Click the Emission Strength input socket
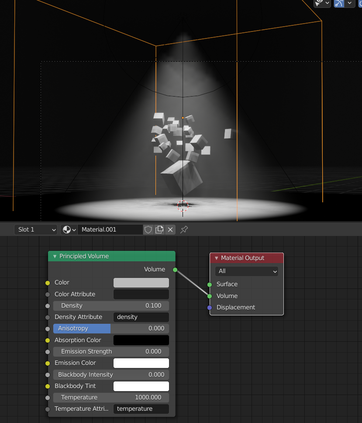This screenshot has height=423, width=362. point(48,352)
